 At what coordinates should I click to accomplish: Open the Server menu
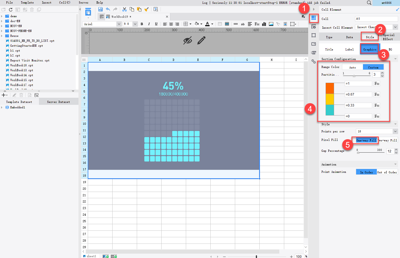(x=83, y=3)
